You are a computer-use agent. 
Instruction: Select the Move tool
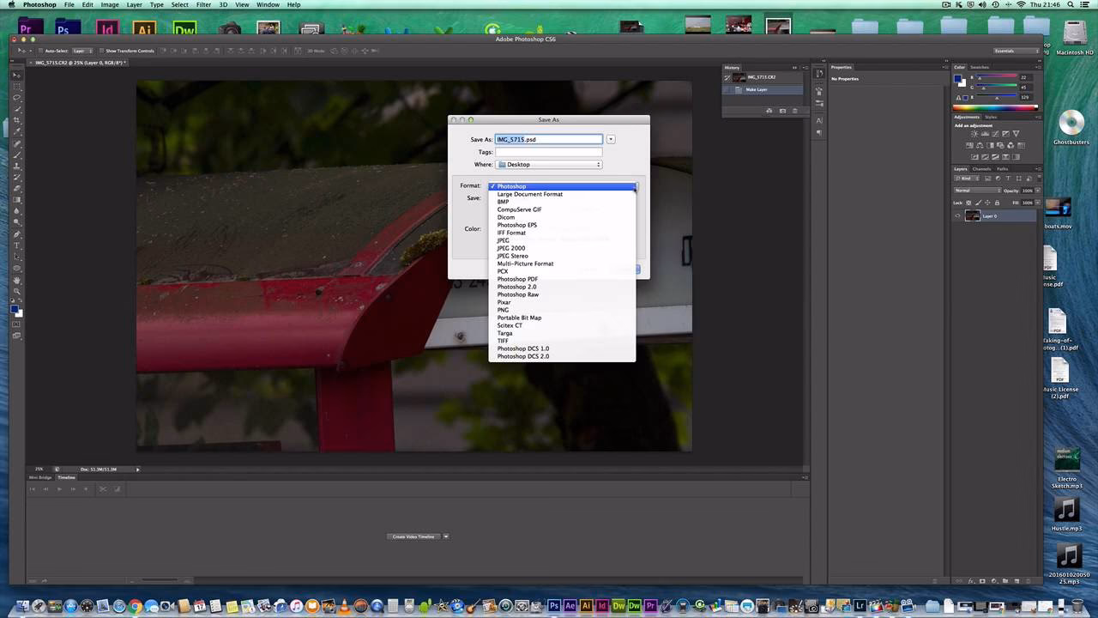(16, 76)
